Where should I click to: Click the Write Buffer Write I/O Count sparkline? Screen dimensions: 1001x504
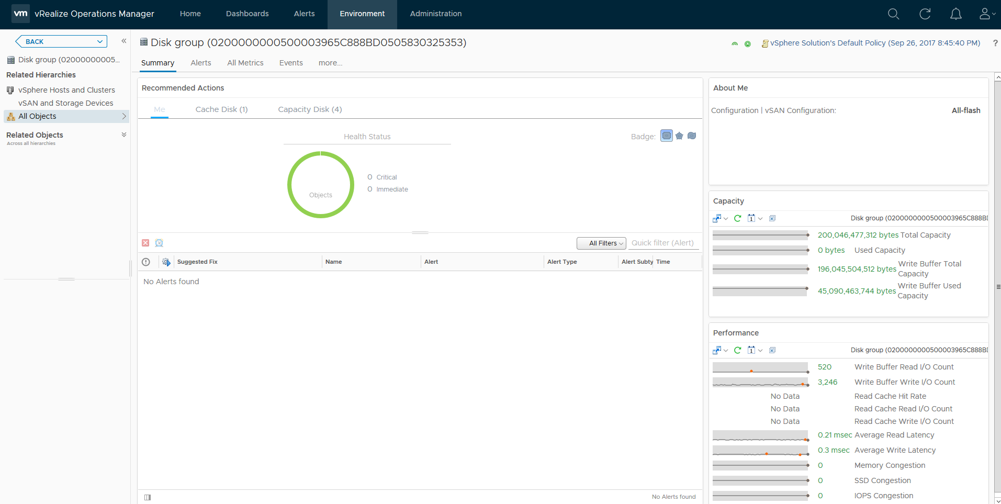761,383
